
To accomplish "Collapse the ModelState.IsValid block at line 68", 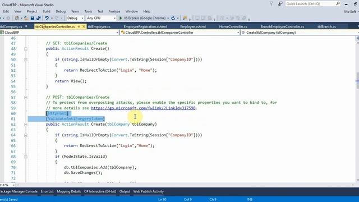I will point(26,157).
